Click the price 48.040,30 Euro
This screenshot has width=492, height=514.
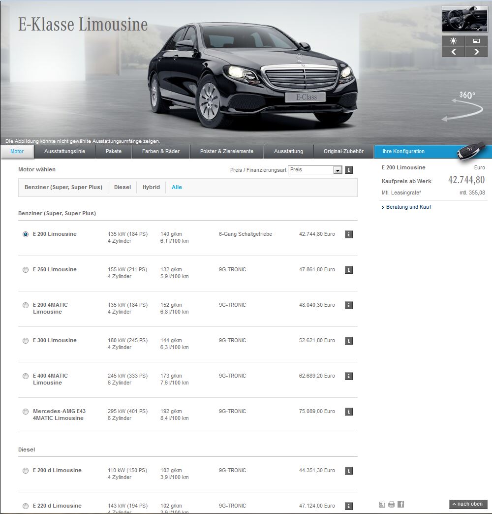(x=317, y=305)
